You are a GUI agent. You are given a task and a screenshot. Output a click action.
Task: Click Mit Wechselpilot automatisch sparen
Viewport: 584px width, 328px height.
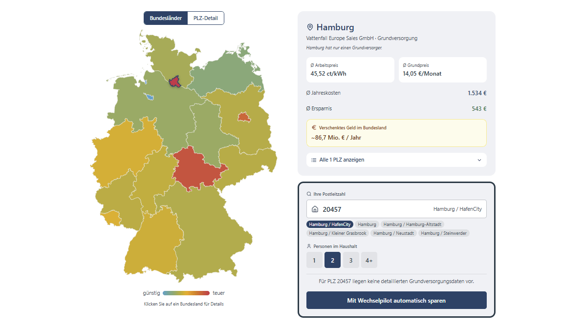396,300
